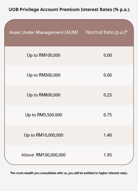
Task: Click the UOB Privilege Account title heading
Action: [x=70, y=10]
